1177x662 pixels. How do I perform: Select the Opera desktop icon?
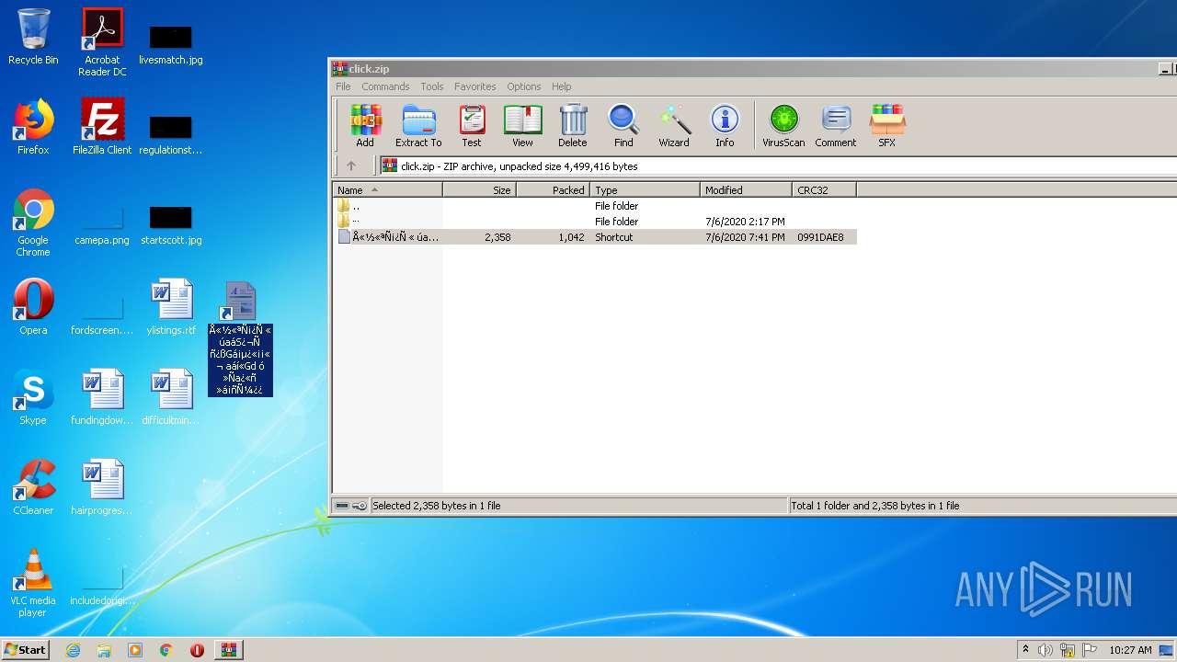33,308
